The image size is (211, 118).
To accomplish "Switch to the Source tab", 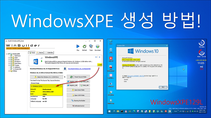I will [40, 53].
